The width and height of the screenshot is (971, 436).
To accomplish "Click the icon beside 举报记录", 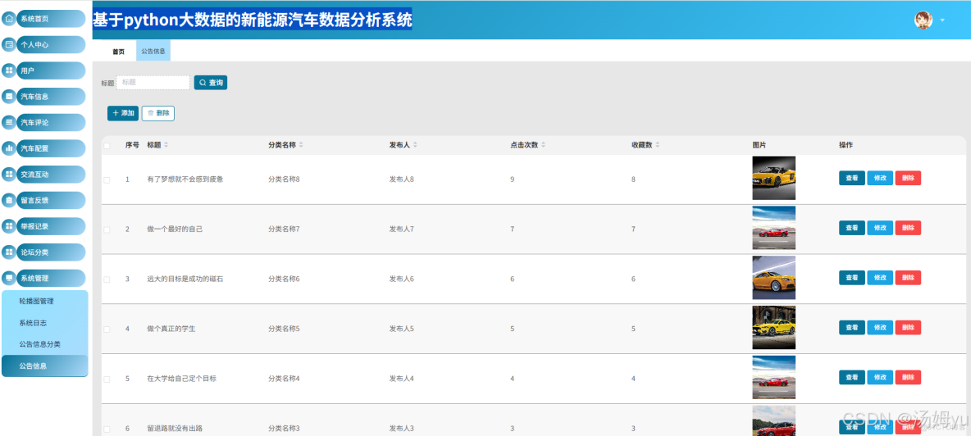I will (x=9, y=226).
